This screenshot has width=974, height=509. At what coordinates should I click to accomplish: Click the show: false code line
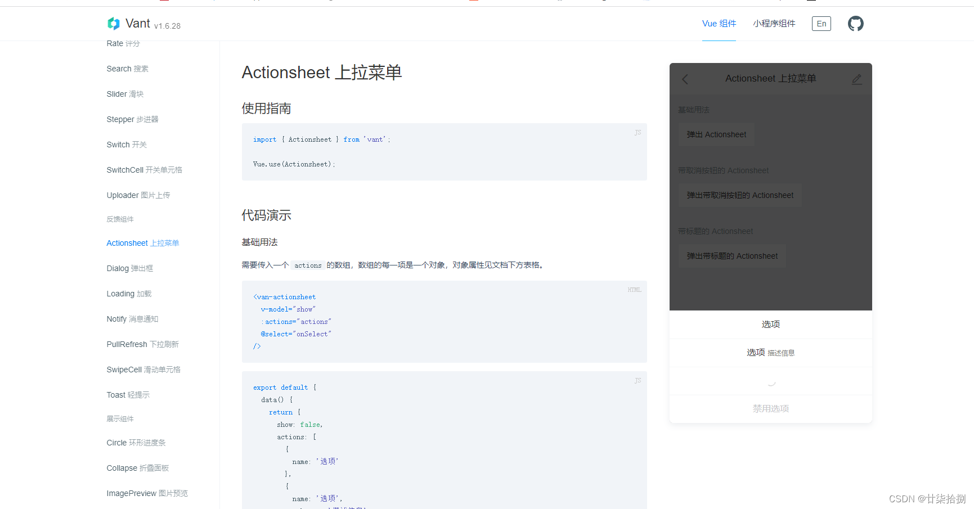click(x=299, y=425)
